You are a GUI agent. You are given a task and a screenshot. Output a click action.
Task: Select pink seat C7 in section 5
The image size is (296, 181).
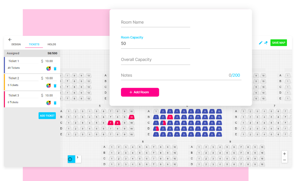(x=110, y=123)
